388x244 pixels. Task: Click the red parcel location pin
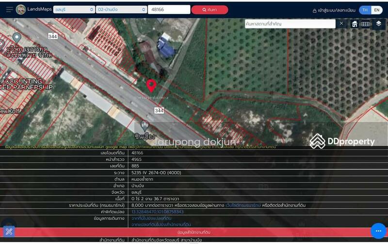tap(151, 86)
